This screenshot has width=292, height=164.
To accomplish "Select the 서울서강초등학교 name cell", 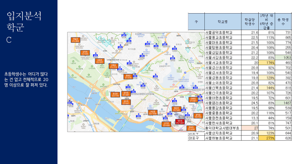I will 223,58.
